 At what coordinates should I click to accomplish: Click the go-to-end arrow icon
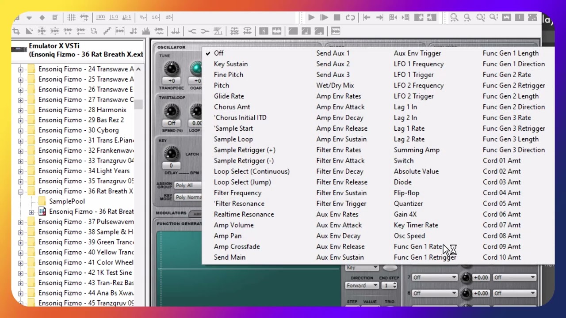(380, 18)
